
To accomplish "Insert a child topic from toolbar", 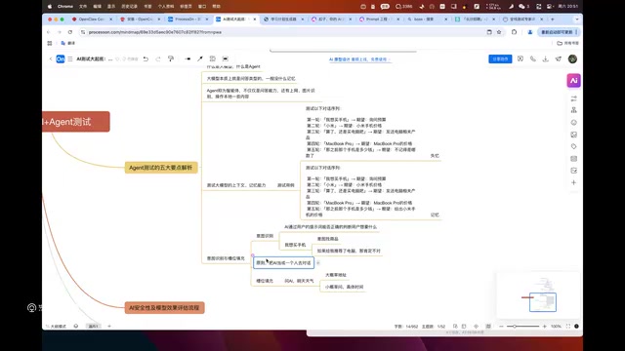I will pos(187,58).
